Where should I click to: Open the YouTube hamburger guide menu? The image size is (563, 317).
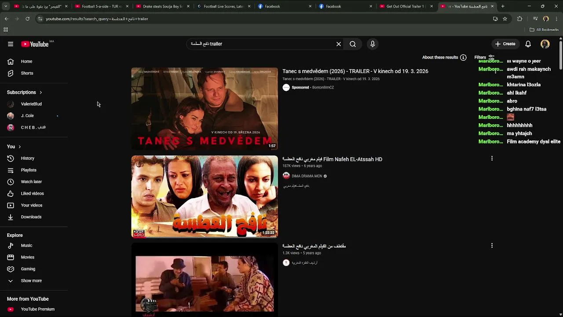pos(11,44)
